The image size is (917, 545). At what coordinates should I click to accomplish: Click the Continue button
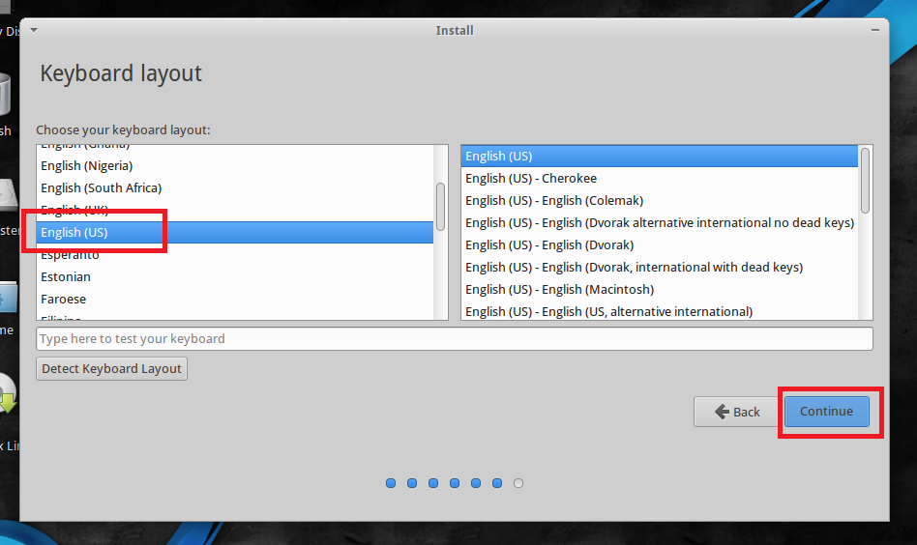click(x=826, y=412)
